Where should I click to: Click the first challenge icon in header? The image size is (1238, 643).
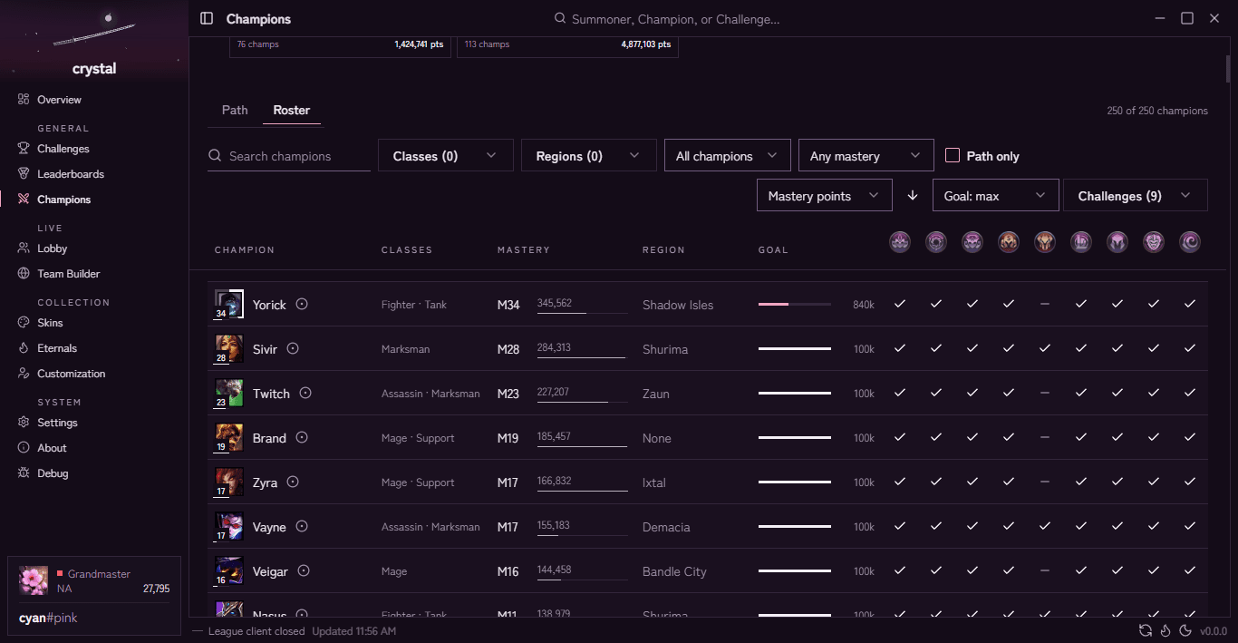click(x=900, y=242)
